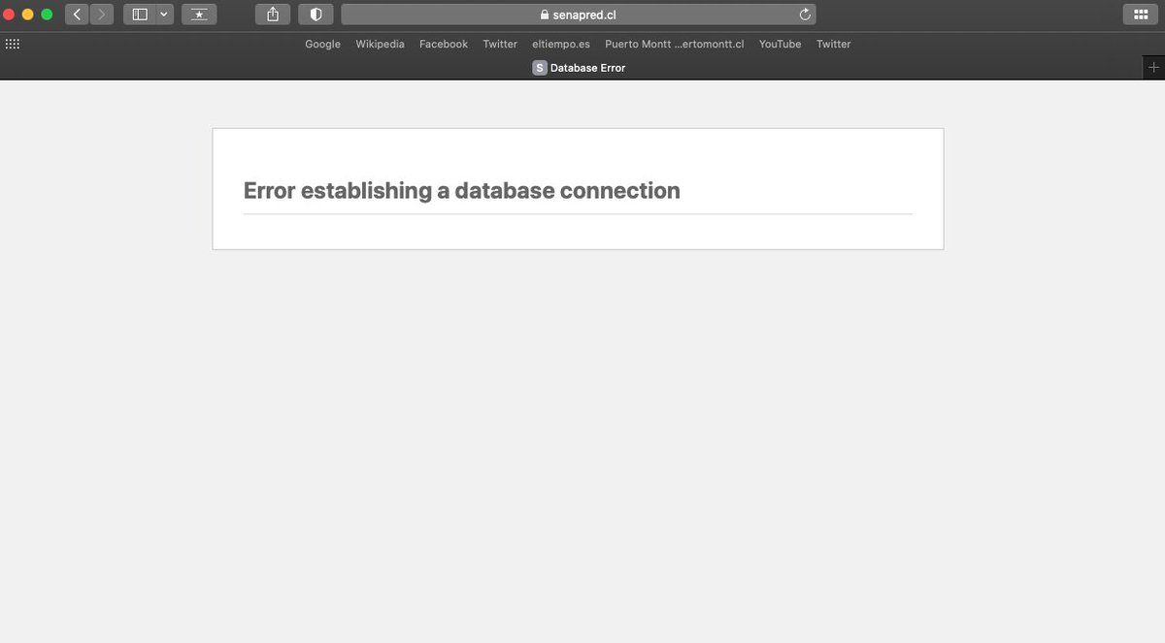Open the last Twitter bookmark

[833, 44]
